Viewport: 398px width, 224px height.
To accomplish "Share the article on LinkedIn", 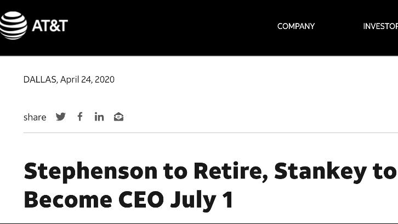I will pos(99,117).
